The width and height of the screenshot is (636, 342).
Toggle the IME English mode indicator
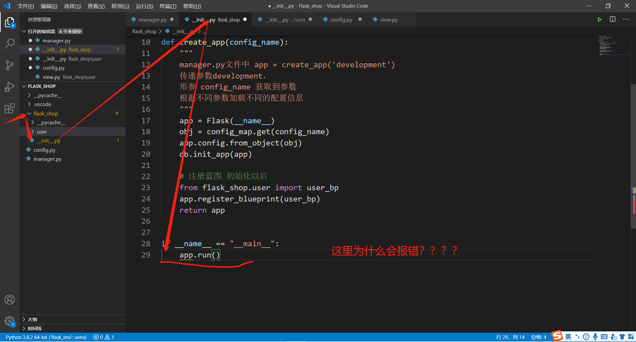[568, 337]
